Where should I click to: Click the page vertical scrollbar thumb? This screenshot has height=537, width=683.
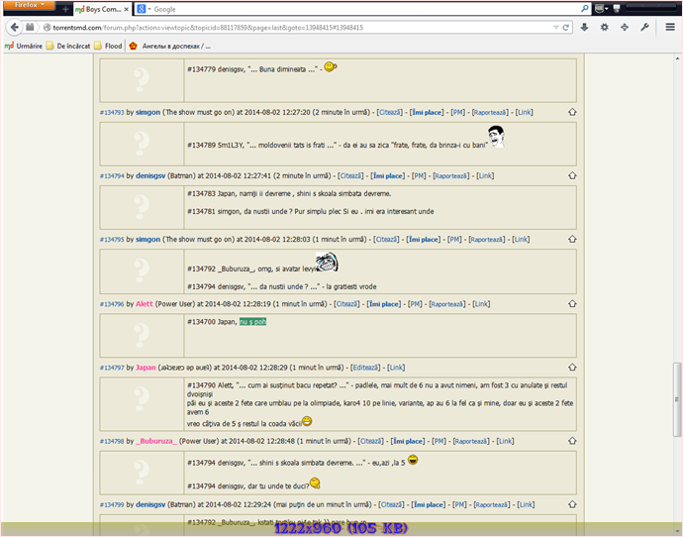pyautogui.click(x=677, y=399)
